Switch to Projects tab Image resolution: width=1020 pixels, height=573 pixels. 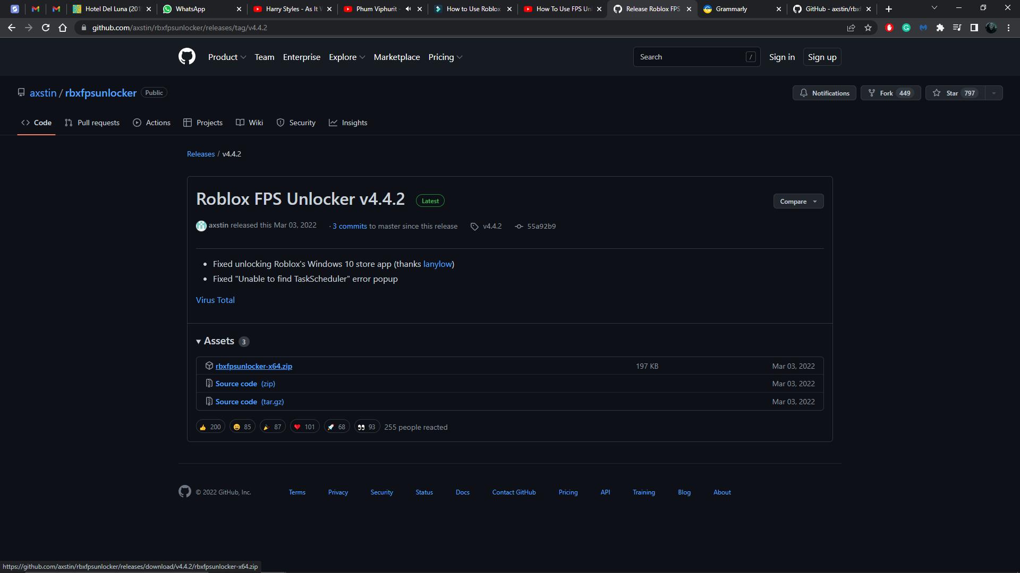coord(203,123)
